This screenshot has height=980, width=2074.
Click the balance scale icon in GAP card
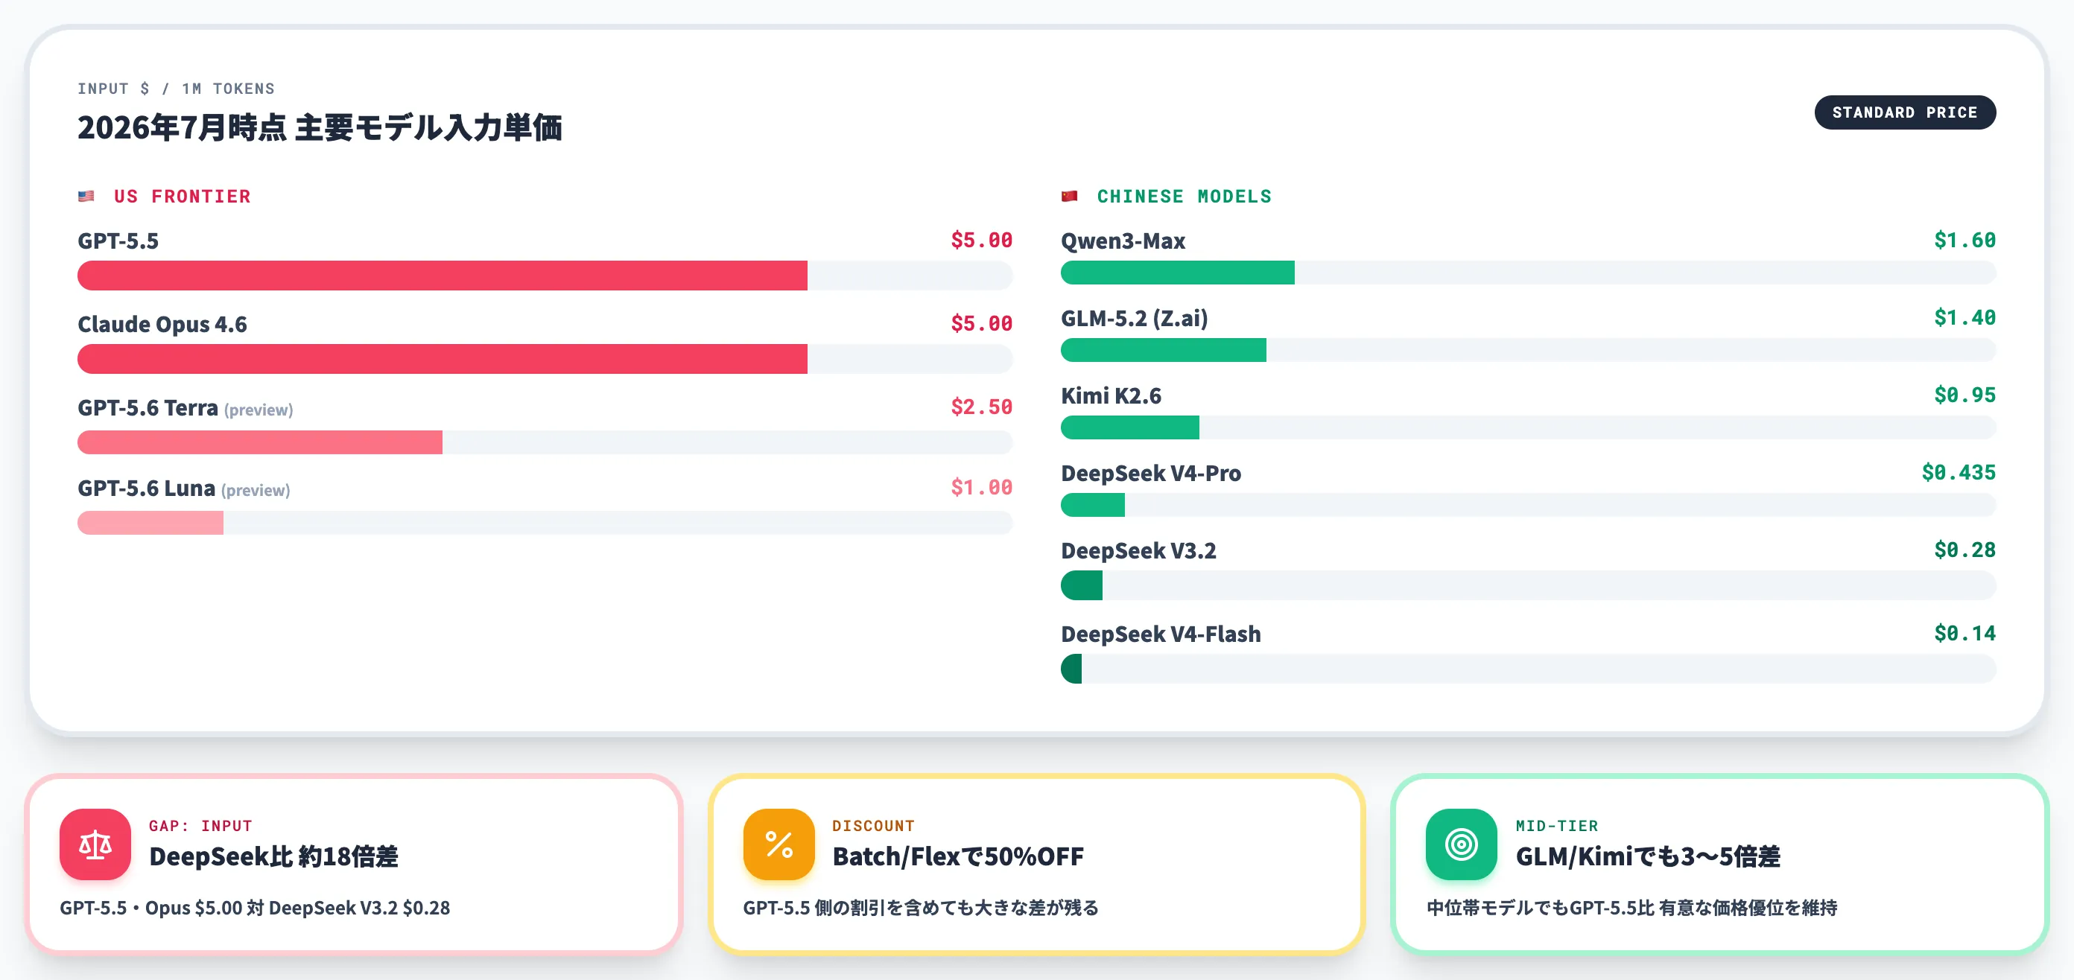pyautogui.click(x=95, y=844)
